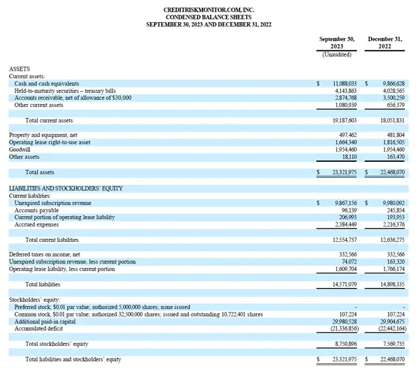Select the 'Accounts payable' label
420x375 pixels.
[36, 210]
